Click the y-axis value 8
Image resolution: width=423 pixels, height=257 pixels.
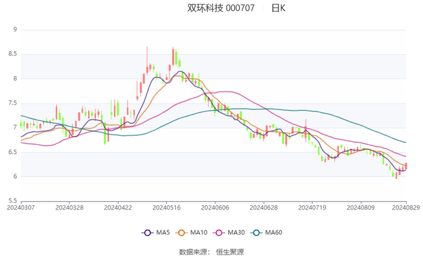point(15,78)
